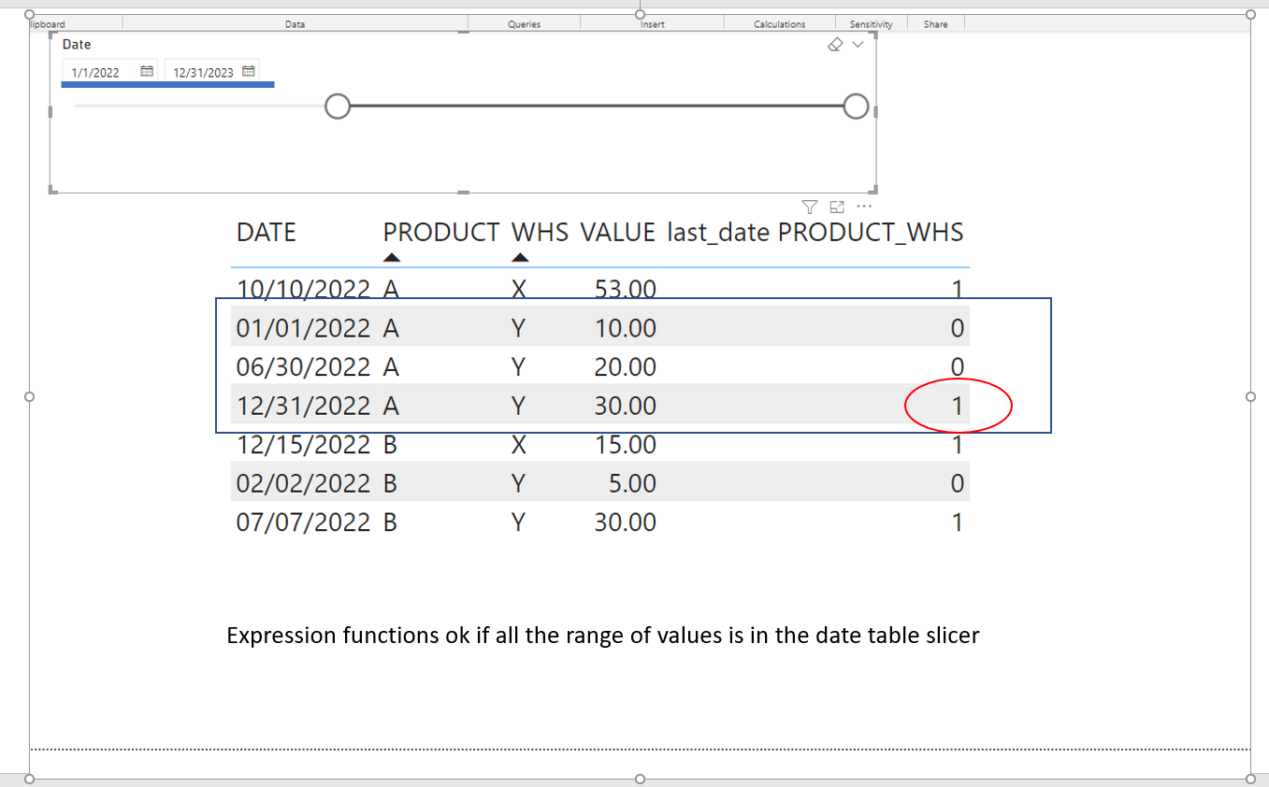Click the X warehouse cell in the 10/10/2022 row
This screenshot has width=1269, height=787.
click(519, 290)
